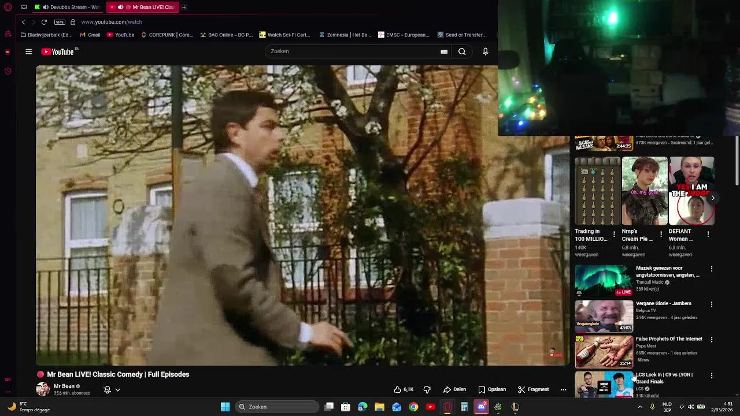Open the YouTube guide hamburger menu
Viewport: 740px width, 416px height.
28,52
